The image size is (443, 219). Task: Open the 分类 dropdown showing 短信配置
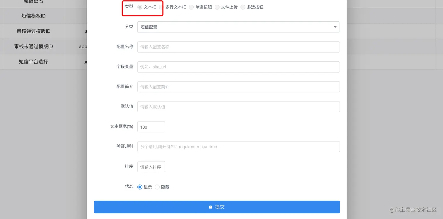pyautogui.click(x=238, y=27)
